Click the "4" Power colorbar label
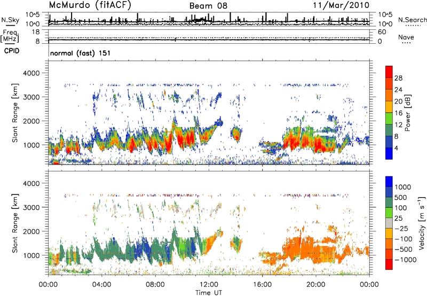Viewport: 427px width, 296px height. pyautogui.click(x=397, y=148)
